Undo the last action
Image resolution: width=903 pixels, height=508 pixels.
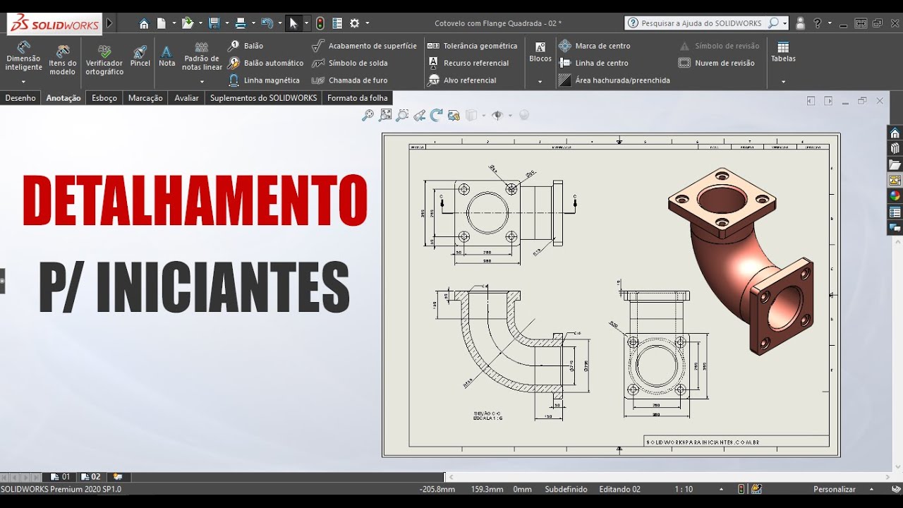[x=267, y=23]
